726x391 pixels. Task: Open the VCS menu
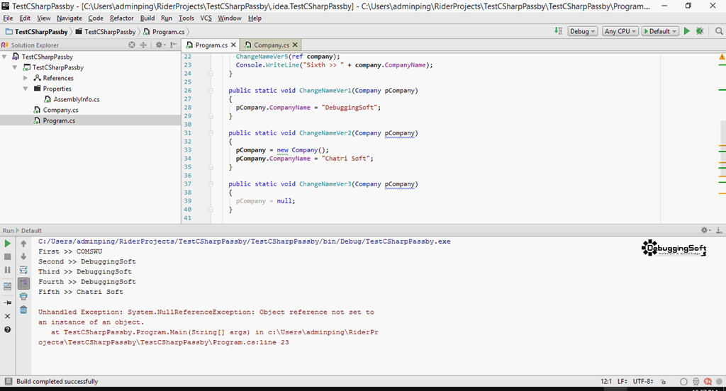pos(206,18)
